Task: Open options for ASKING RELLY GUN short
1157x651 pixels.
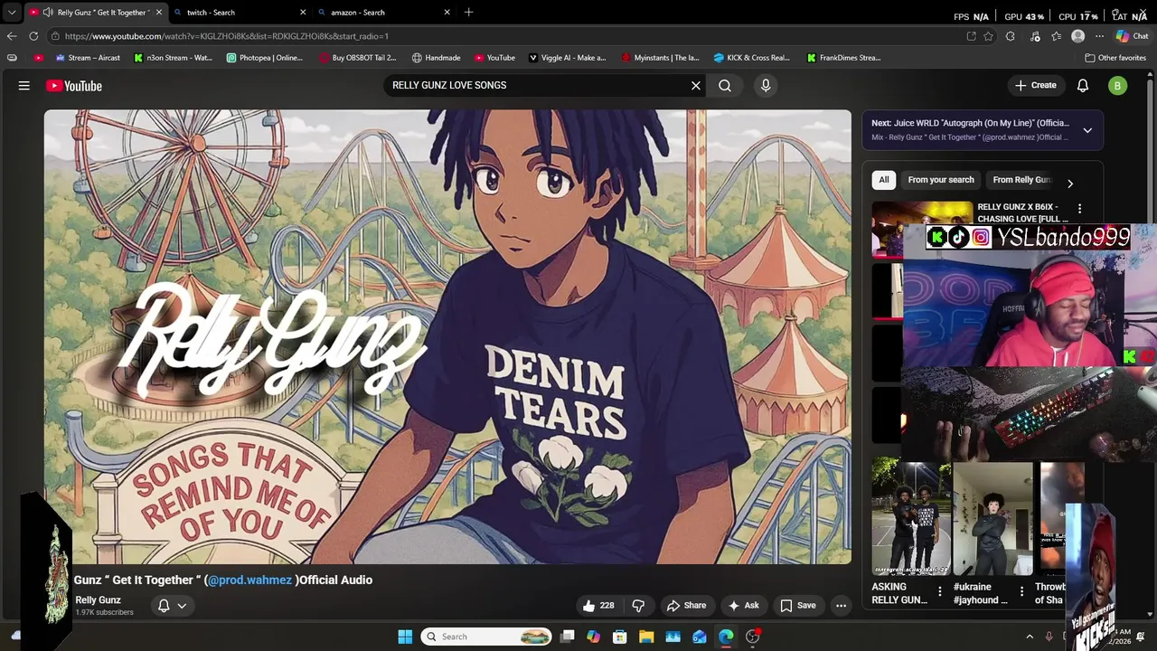Action: click(939, 592)
